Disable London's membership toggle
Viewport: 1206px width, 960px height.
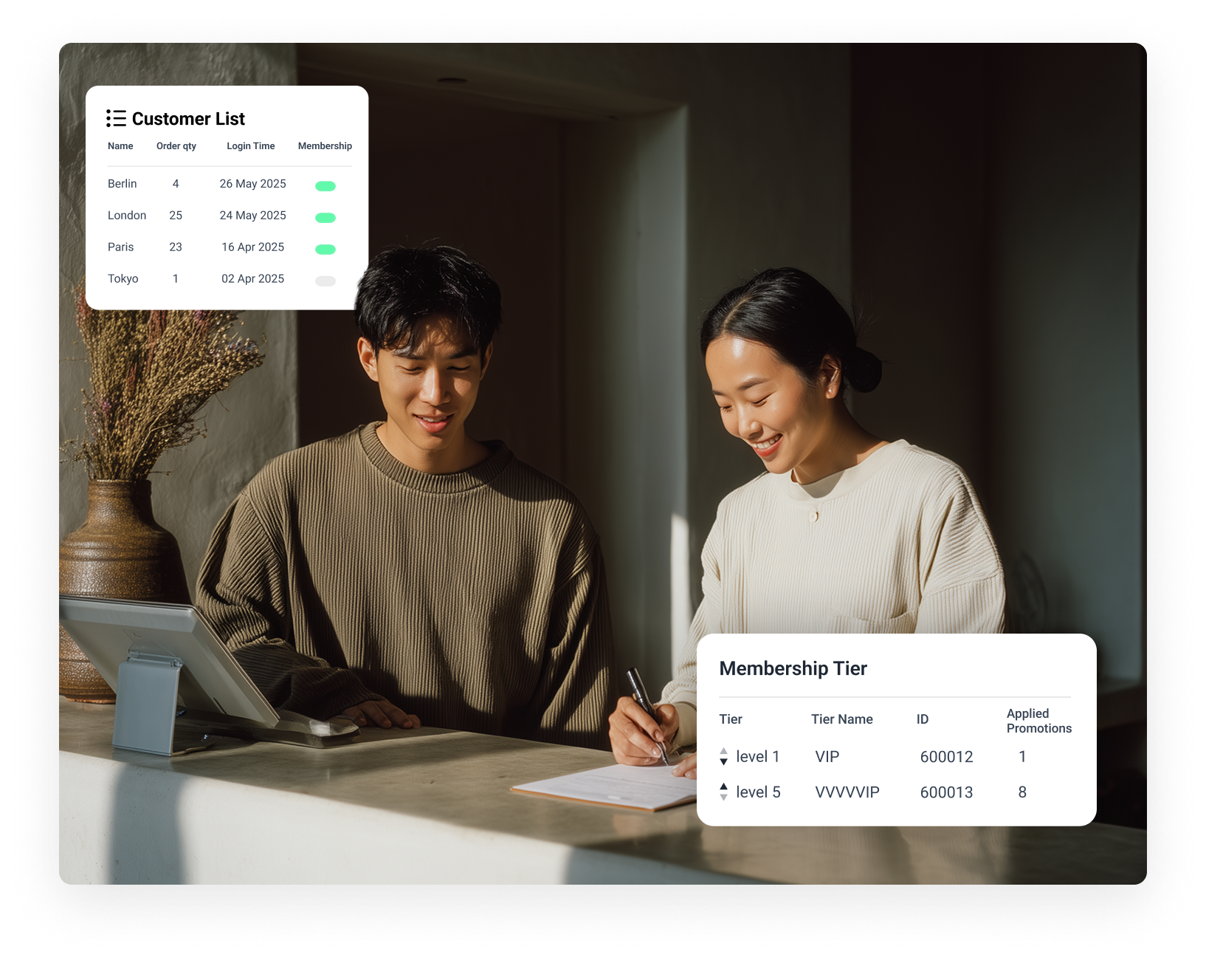pos(325,217)
